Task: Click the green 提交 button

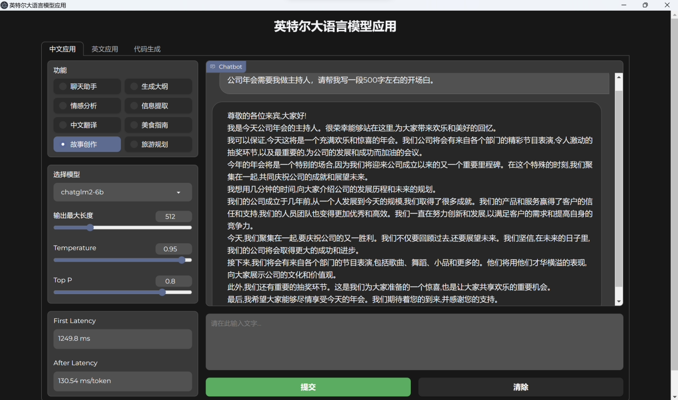Action: tap(308, 387)
